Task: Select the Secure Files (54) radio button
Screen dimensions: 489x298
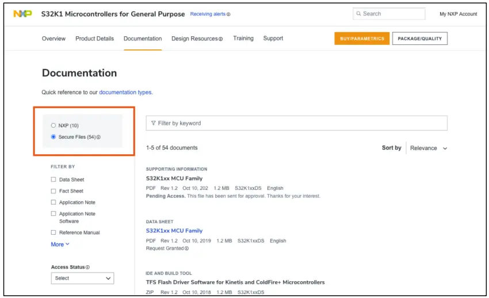Action: tap(54, 137)
